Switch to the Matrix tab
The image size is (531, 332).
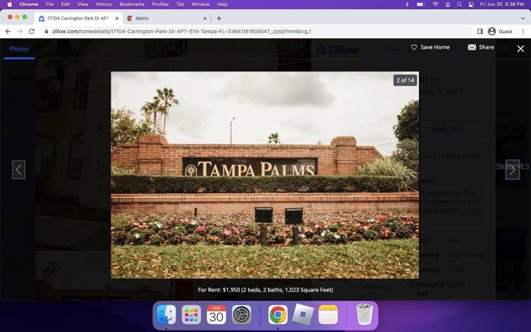(166, 18)
